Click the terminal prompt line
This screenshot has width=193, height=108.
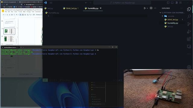[x=49, y=54]
